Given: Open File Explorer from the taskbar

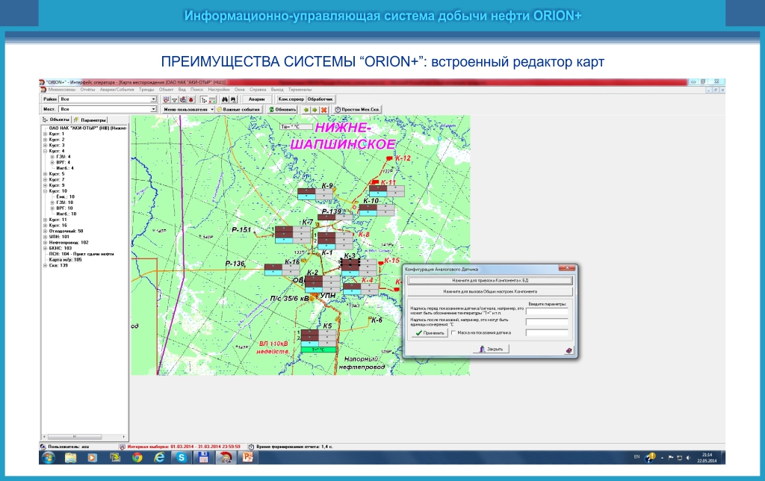Looking at the screenshot, I should [71, 458].
